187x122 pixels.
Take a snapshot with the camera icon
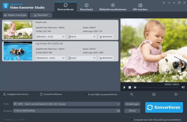tap(154, 94)
